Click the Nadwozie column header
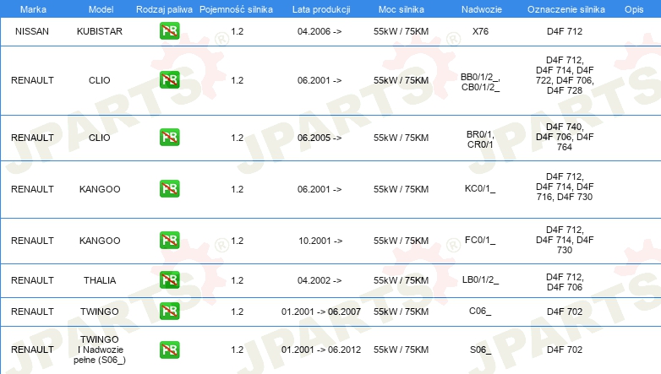 (482, 9)
